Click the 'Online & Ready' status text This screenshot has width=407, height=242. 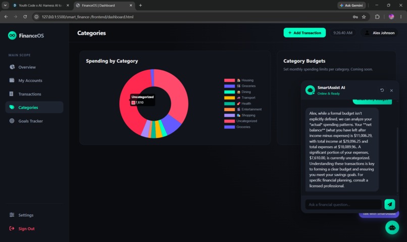(x=328, y=93)
